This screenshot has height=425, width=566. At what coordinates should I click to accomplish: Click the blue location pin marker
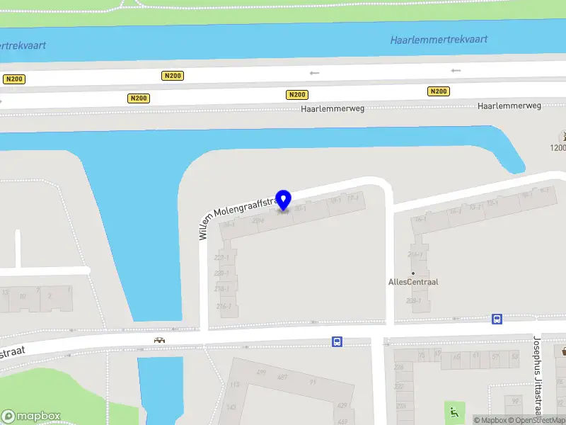click(x=284, y=200)
